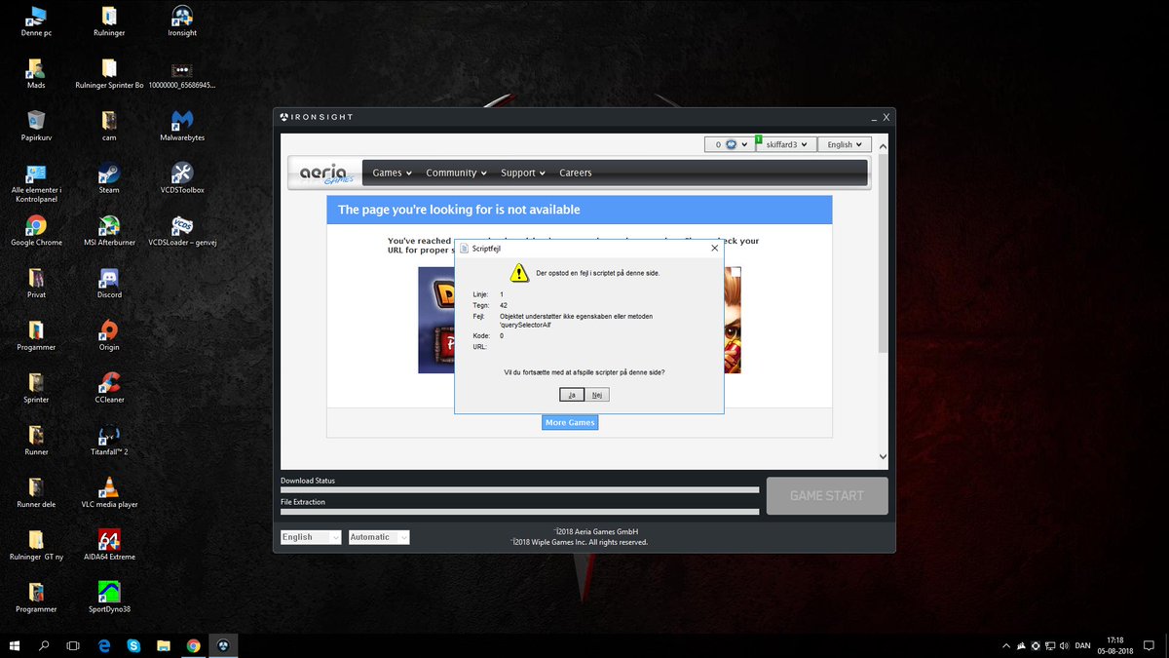
Task: Open the Games menu in the launcher
Action: coord(390,173)
